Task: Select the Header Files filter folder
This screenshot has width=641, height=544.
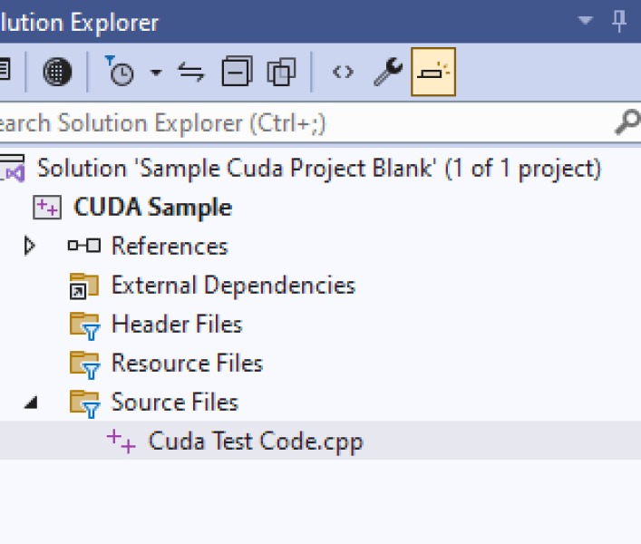Action: pos(176,325)
